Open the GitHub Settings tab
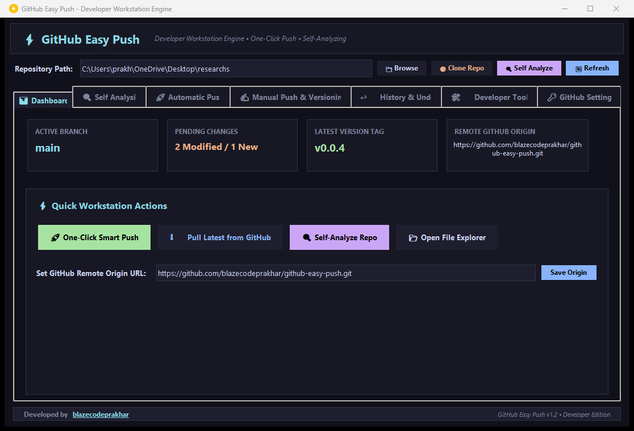Image resolution: width=634 pixels, height=431 pixels. (x=579, y=97)
